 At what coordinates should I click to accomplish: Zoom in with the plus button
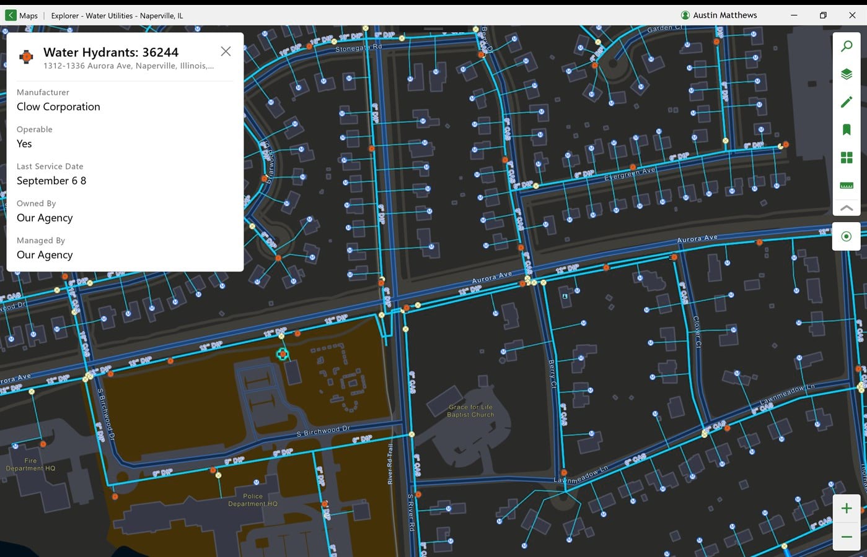847,509
